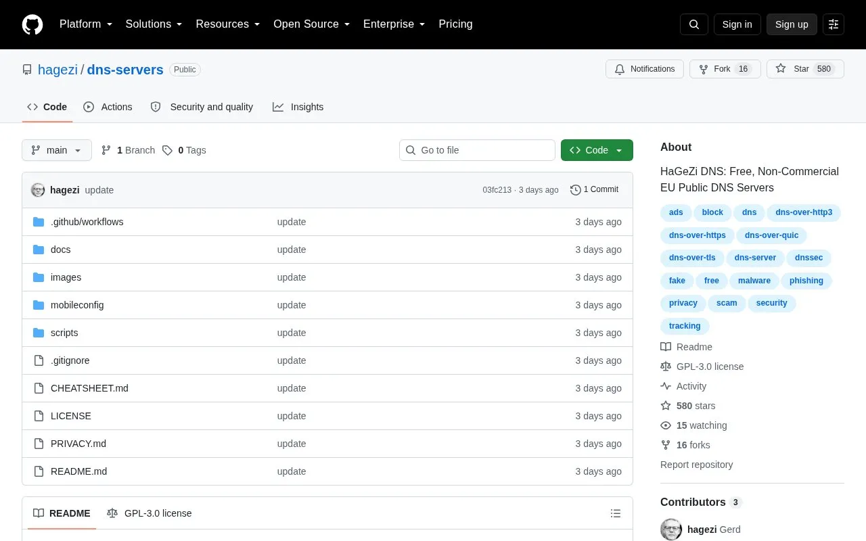
Task: Click the LICENSE file icon
Action: pyautogui.click(x=39, y=416)
